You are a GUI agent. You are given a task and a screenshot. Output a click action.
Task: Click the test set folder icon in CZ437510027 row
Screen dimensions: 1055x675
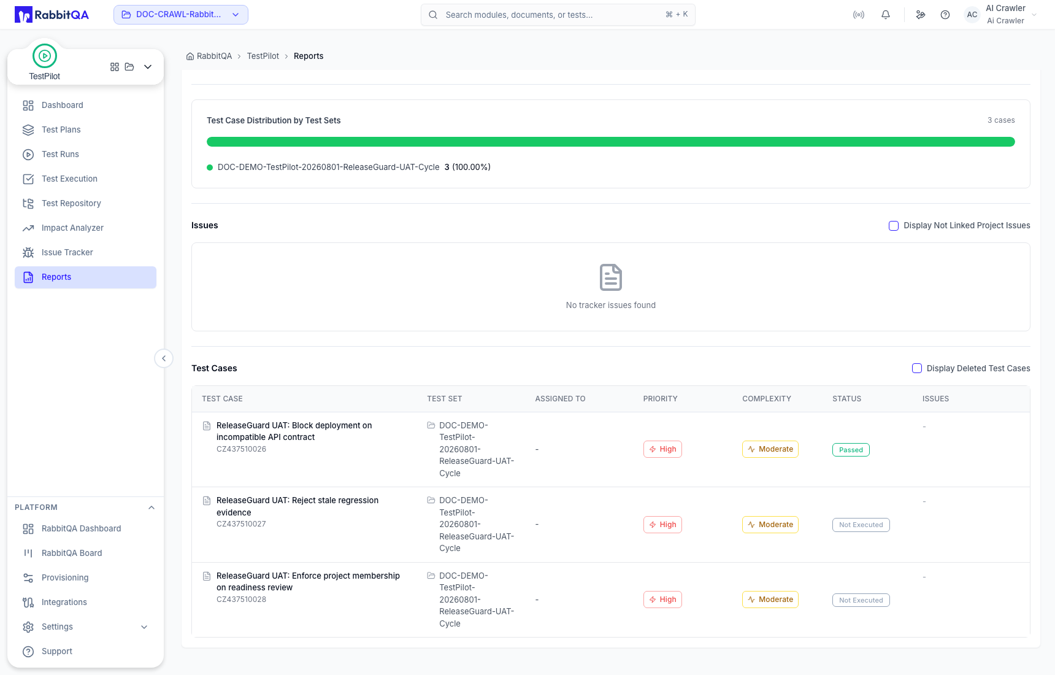click(431, 500)
